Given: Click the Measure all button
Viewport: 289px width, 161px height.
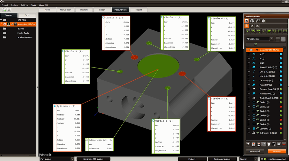Looking at the screenshot, I should coord(255,151).
